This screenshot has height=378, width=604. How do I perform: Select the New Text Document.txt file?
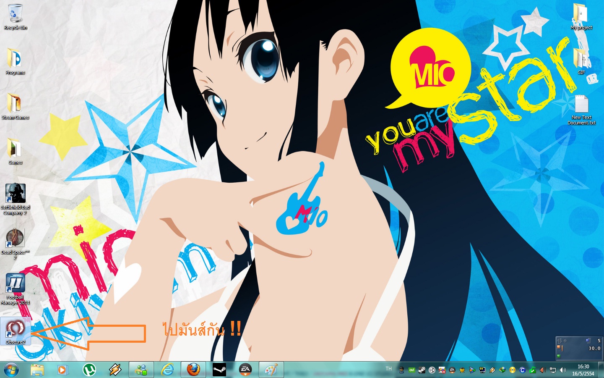point(581,110)
